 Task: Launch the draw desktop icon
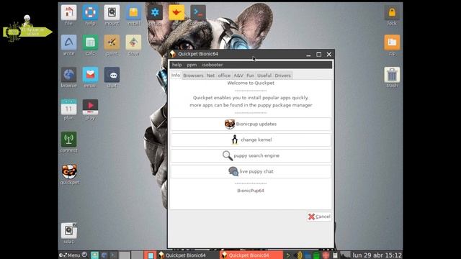[133, 42]
